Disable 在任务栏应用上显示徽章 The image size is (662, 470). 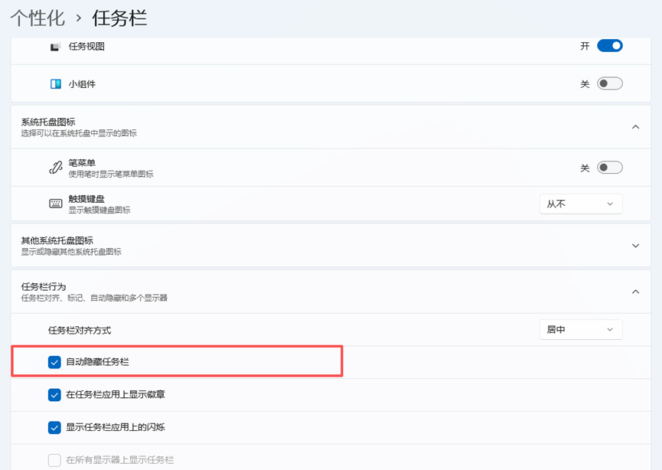[x=54, y=394]
